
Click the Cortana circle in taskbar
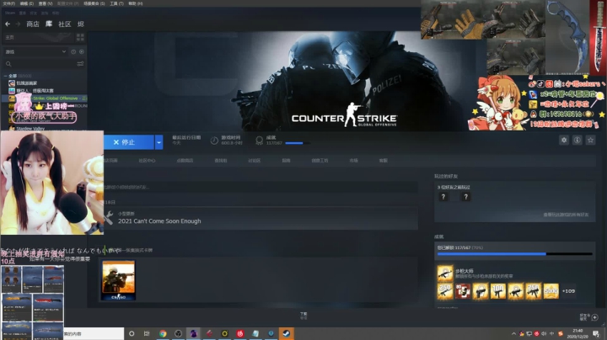click(132, 333)
